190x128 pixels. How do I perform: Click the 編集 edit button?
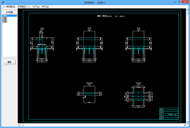pyautogui.click(x=9, y=62)
